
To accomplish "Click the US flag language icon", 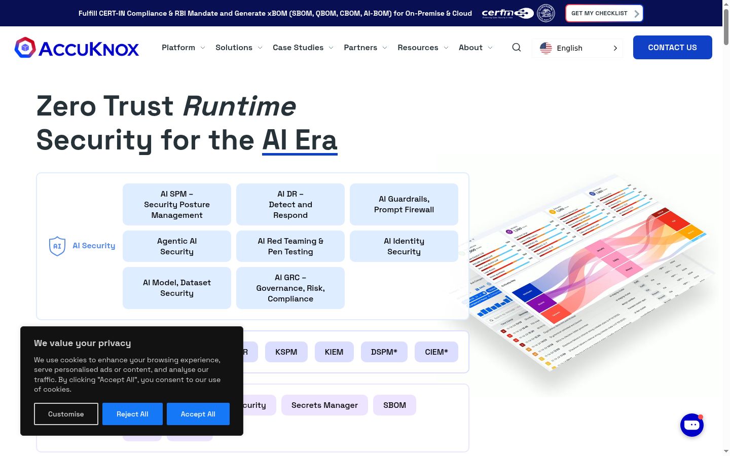I will 546,48.
